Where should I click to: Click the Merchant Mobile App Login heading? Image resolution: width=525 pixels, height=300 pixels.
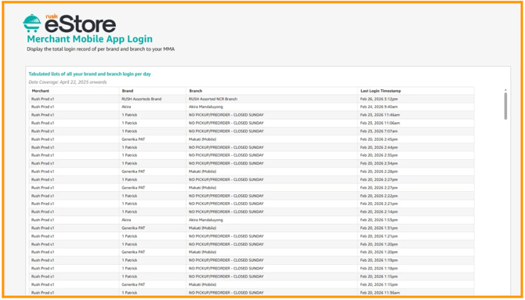click(x=90, y=39)
